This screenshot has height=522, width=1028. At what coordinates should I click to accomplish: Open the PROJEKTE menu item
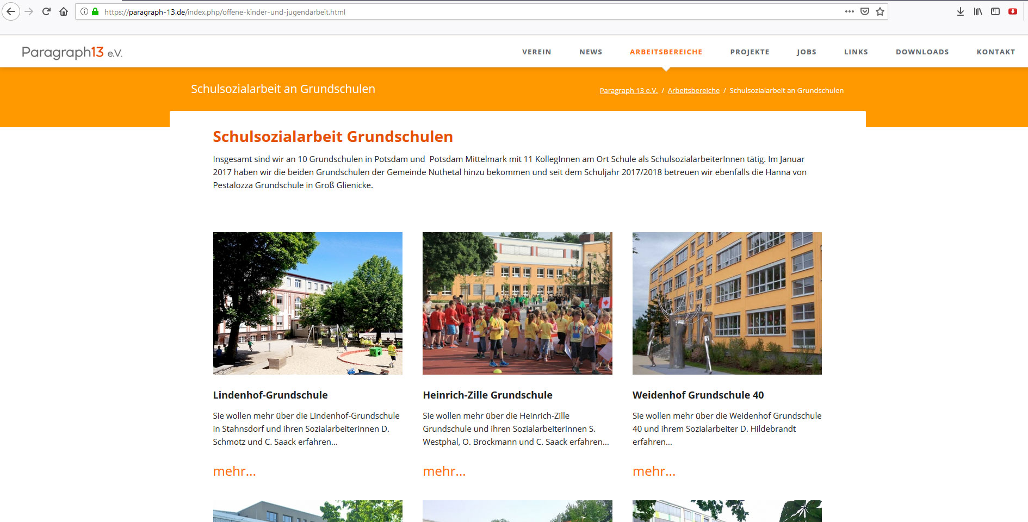click(750, 52)
